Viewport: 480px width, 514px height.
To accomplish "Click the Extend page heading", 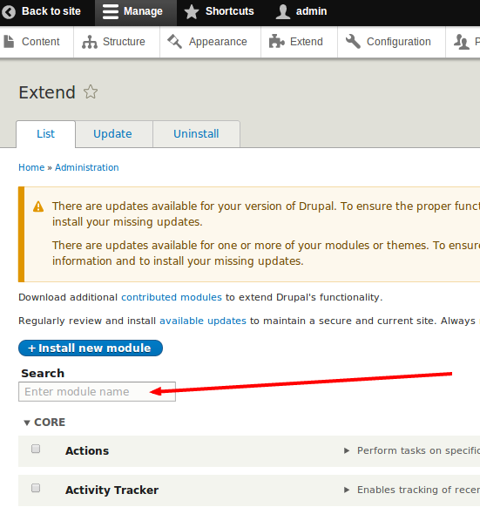I will pos(47,92).
